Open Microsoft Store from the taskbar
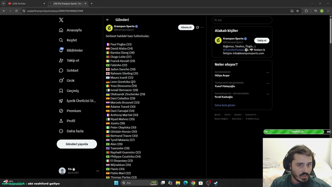332x187 pixels. pyautogui.click(x=200, y=183)
